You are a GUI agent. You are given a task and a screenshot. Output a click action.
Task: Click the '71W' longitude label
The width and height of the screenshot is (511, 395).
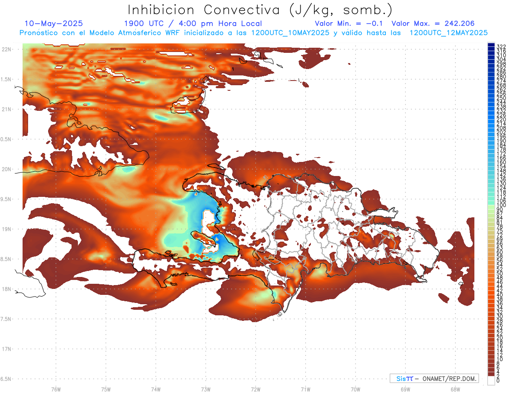coord(305,389)
